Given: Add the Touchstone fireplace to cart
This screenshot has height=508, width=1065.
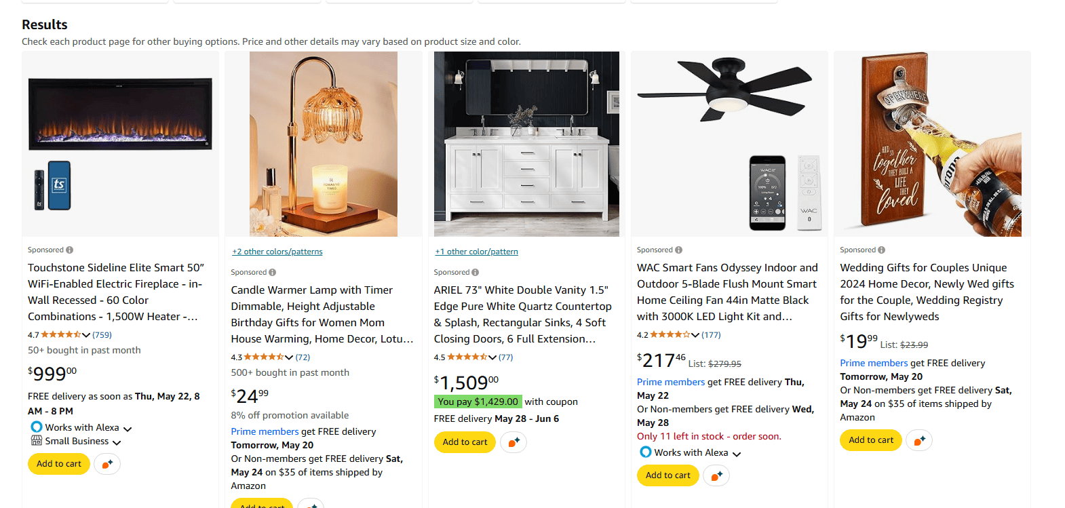Looking at the screenshot, I should [59, 464].
